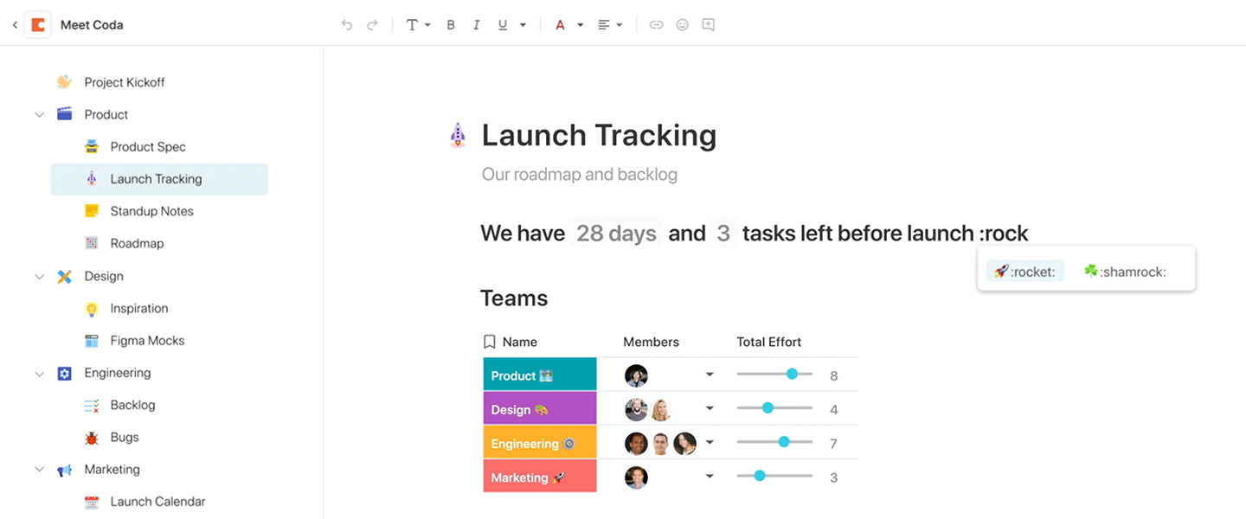
Task: Choose the :shamrock: emoji suggestion
Action: click(1125, 272)
